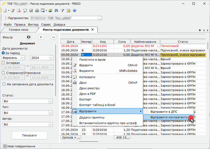Image resolution: width=210 pixels, height=149 pixels.
Task: Open the dropdown arrow beside the new document icon
Action: [9, 10]
